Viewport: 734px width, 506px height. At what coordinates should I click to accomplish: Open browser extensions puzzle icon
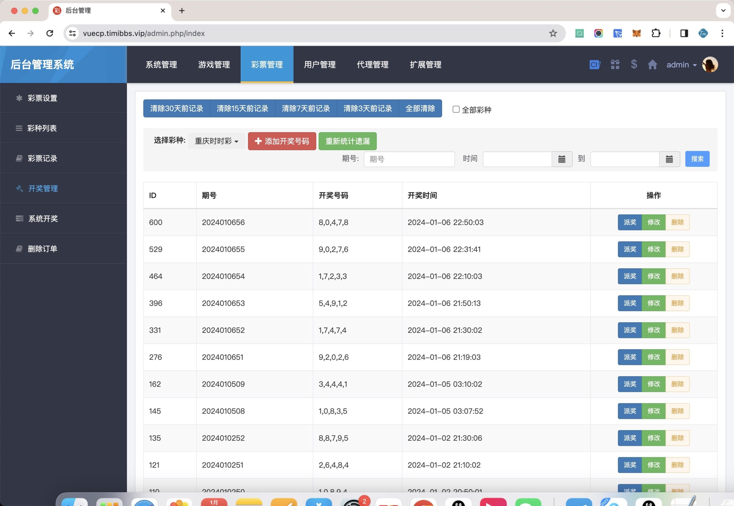click(656, 33)
